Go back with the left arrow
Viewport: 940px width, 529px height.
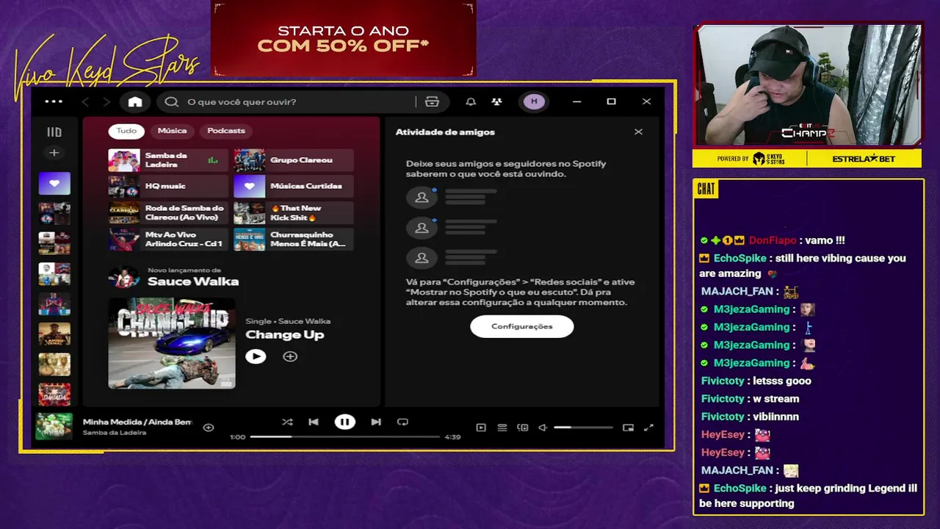tap(85, 102)
